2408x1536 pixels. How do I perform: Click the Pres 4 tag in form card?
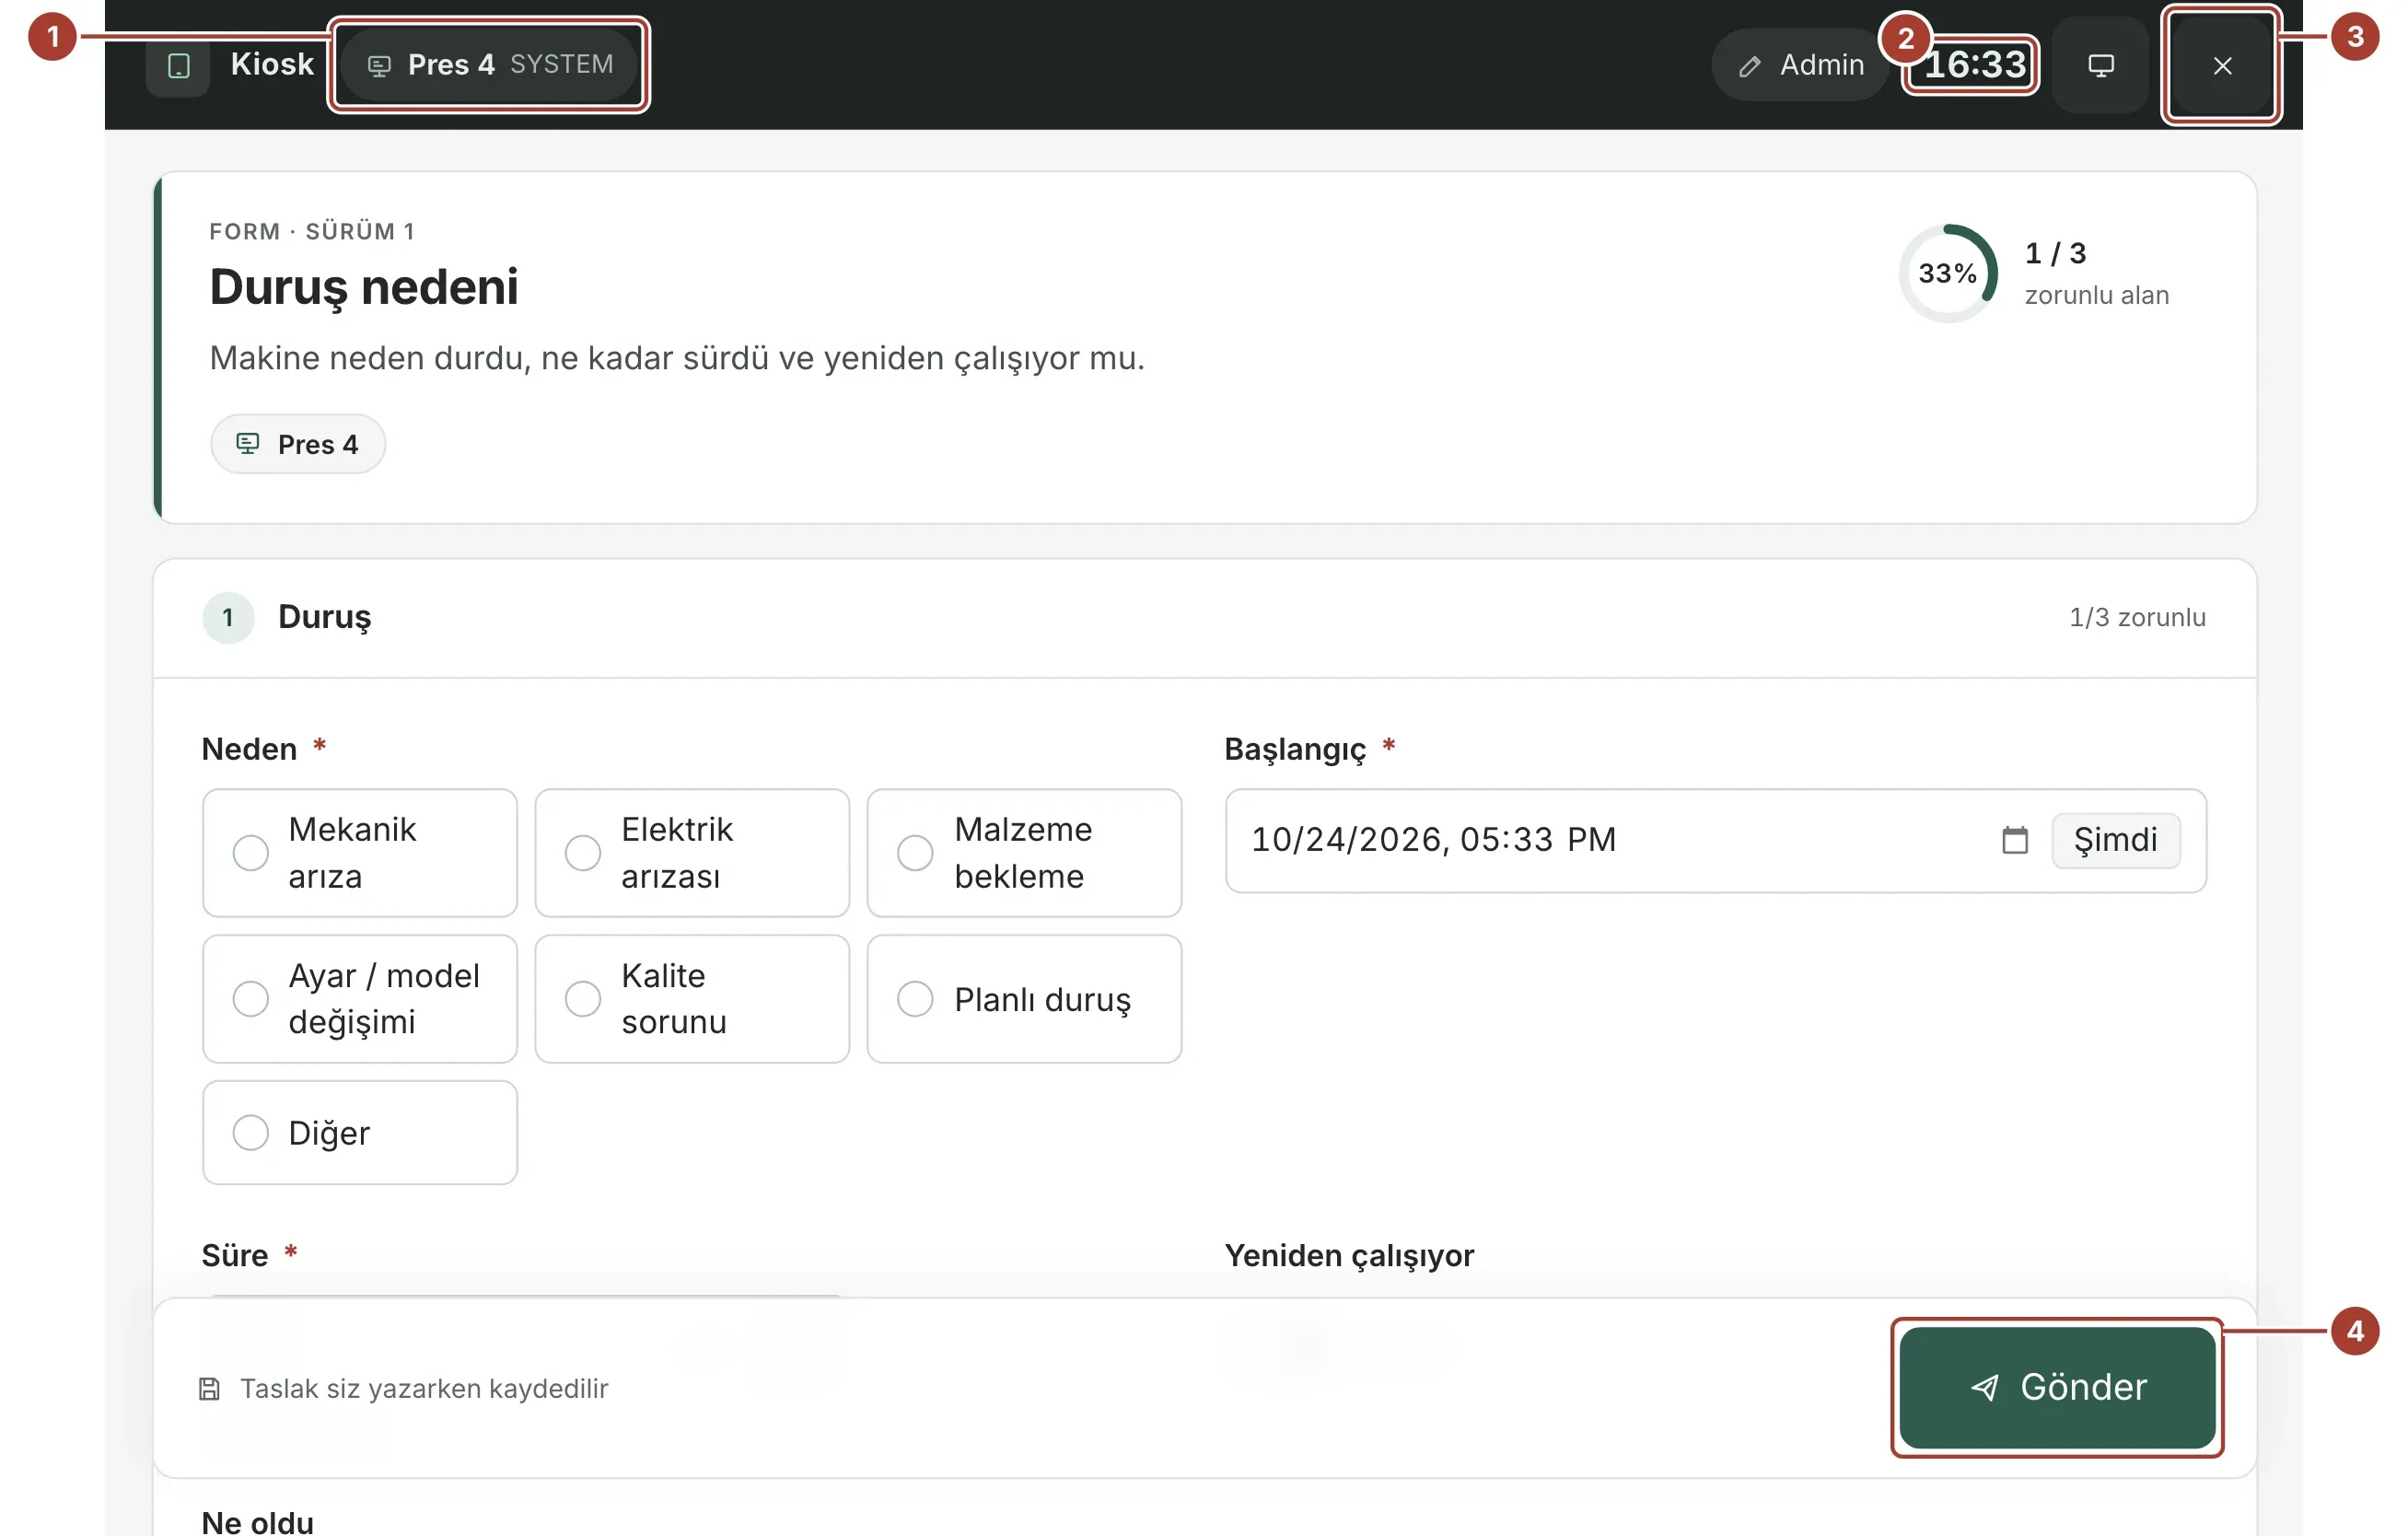[297, 444]
